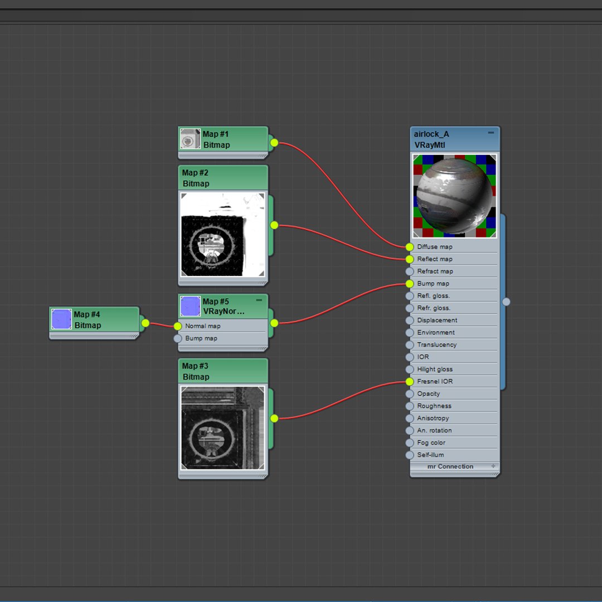Click the blue thumbnail on Map #5 node
This screenshot has width=602, height=602.
(191, 306)
